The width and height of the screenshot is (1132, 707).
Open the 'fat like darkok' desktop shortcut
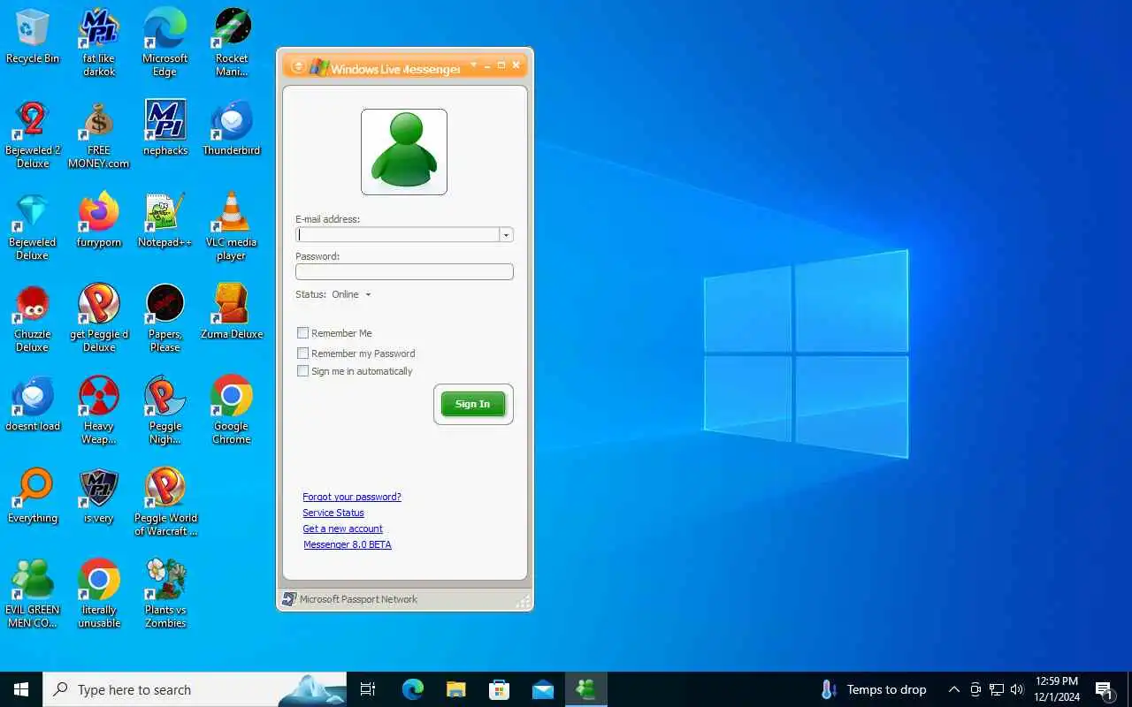click(x=99, y=42)
